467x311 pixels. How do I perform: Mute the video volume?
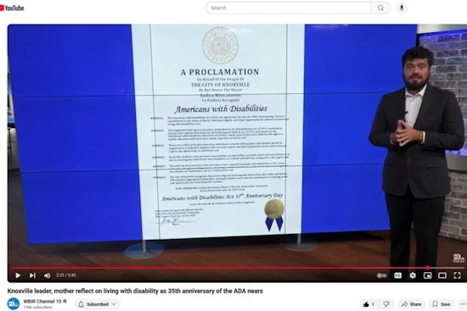click(x=47, y=275)
